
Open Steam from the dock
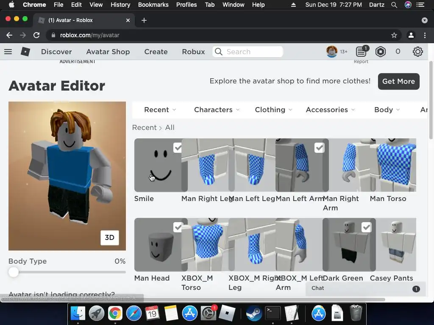[254, 313]
